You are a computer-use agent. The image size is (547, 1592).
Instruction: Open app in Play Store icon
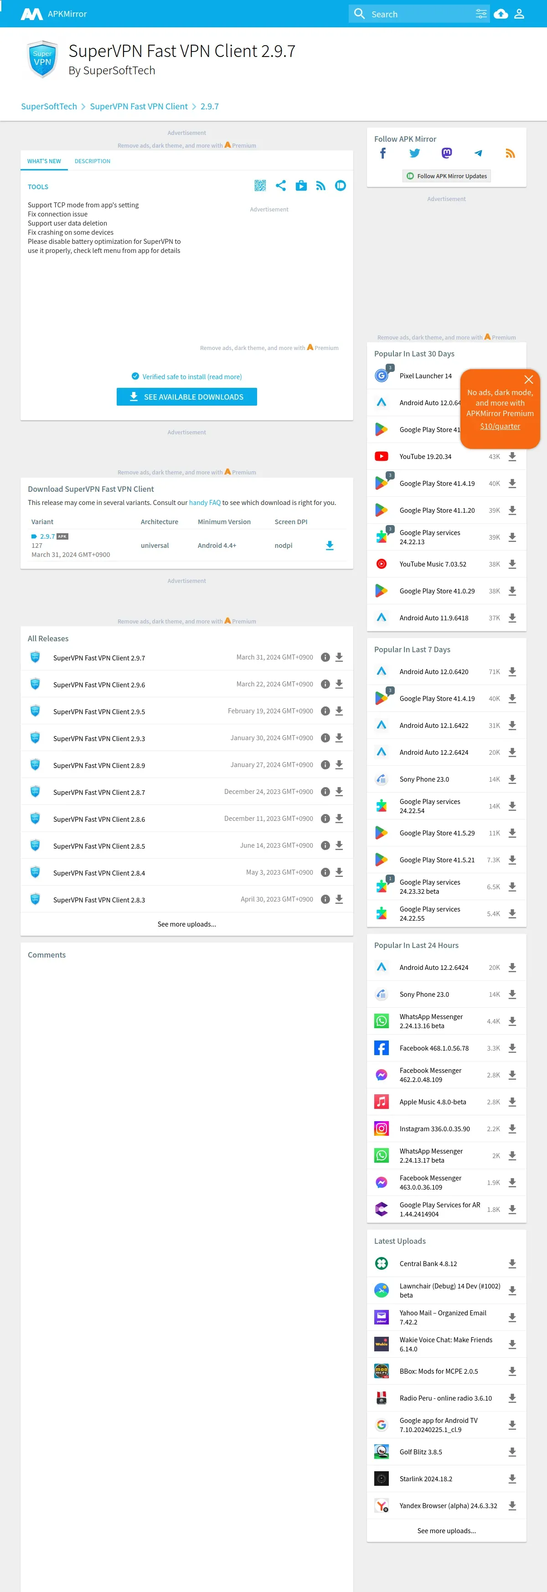[x=301, y=185]
